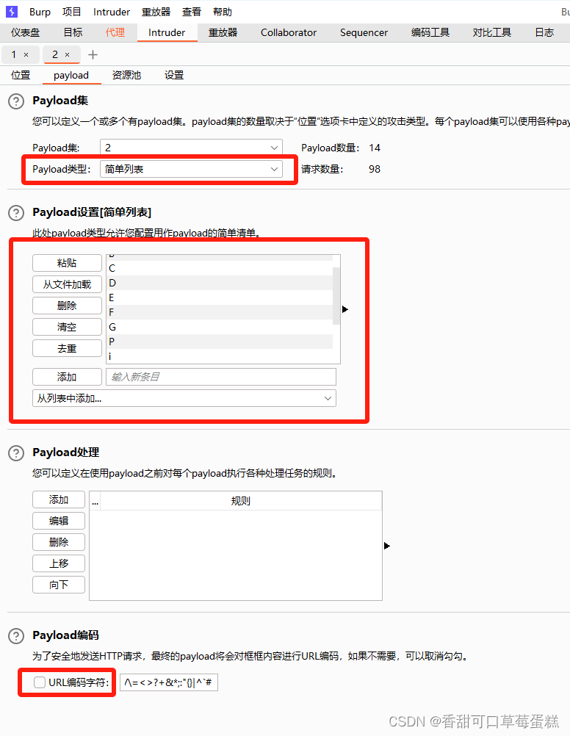Click the 从文件加载 button
The width and height of the screenshot is (570, 736).
point(67,284)
